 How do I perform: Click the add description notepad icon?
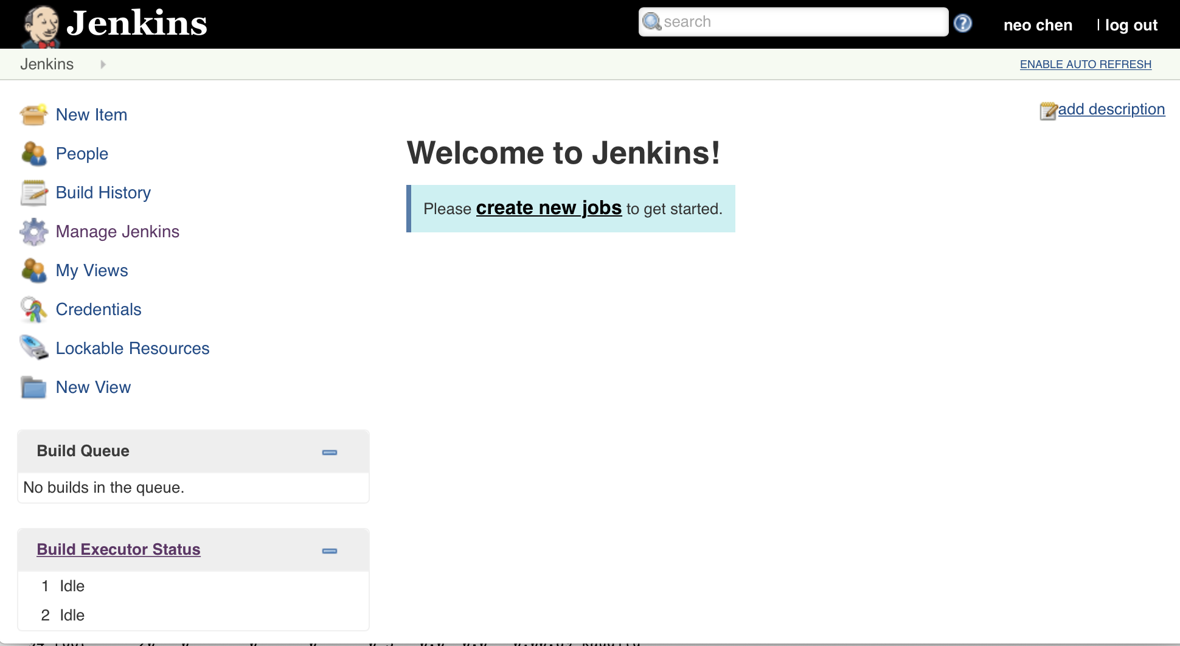1049,111
